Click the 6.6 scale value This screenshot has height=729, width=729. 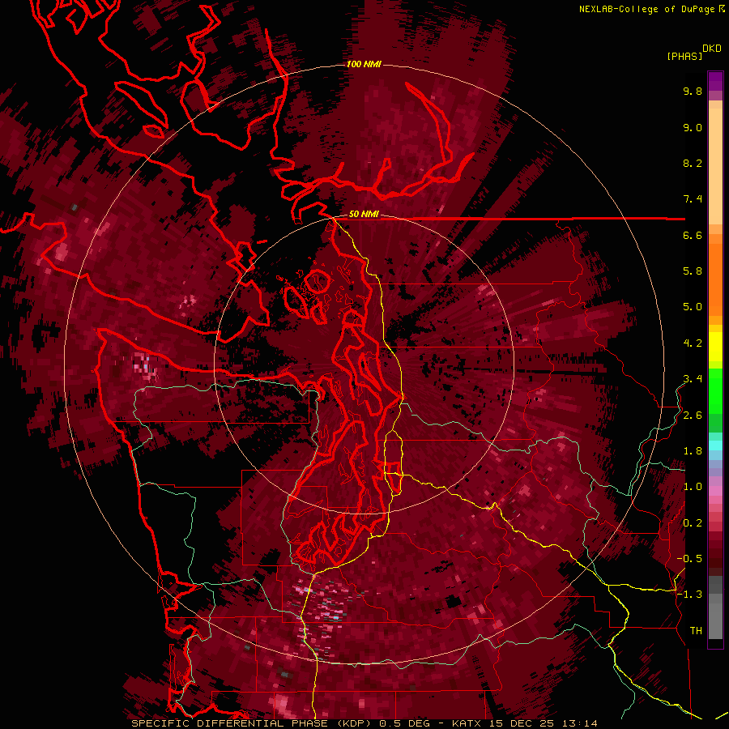coord(693,235)
